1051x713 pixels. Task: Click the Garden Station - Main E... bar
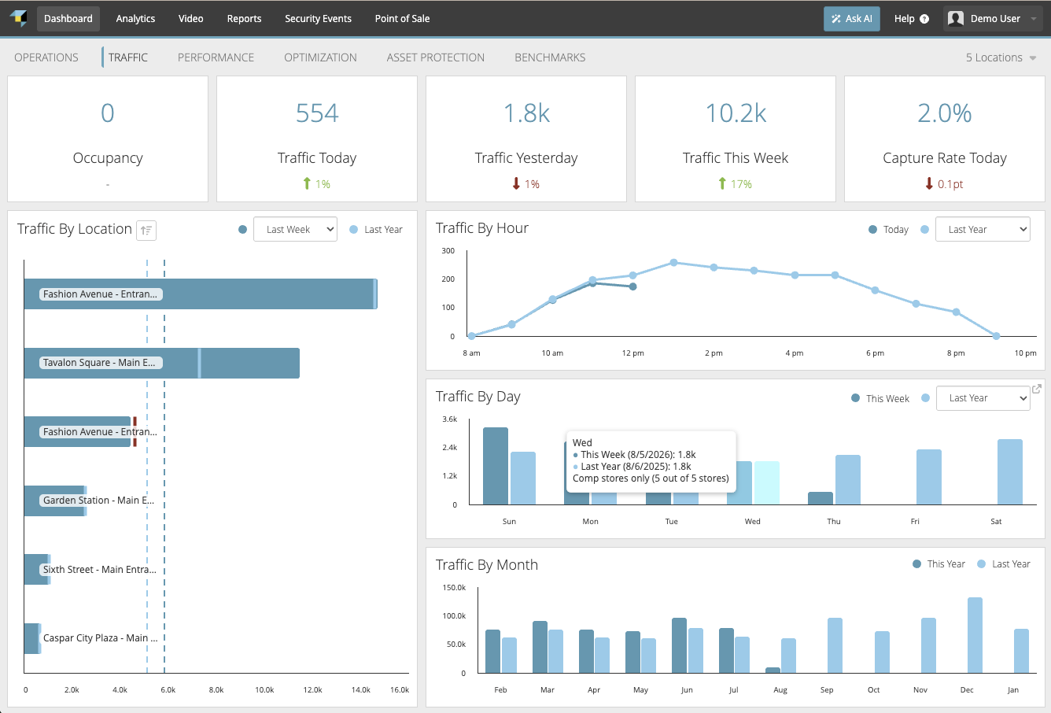[x=55, y=501]
